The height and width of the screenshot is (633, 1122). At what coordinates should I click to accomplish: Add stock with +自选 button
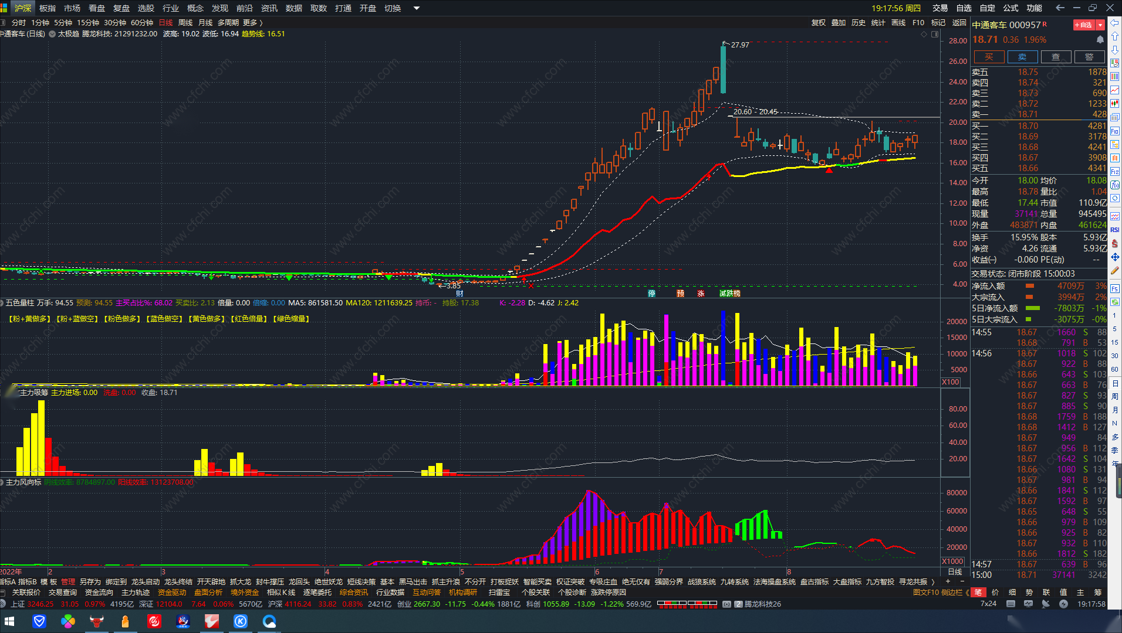pyautogui.click(x=1083, y=25)
